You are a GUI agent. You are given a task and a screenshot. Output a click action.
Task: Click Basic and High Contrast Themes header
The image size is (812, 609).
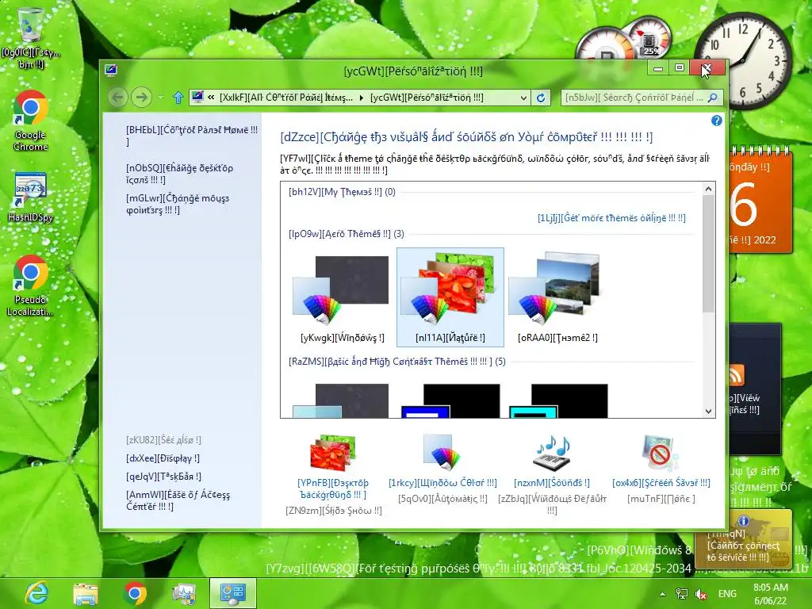(396, 362)
